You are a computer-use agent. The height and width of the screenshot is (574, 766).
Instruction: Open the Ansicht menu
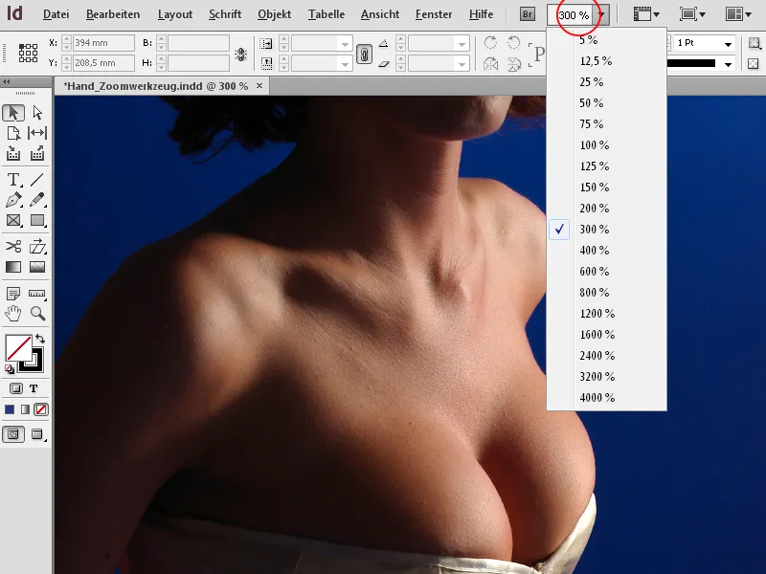click(380, 14)
